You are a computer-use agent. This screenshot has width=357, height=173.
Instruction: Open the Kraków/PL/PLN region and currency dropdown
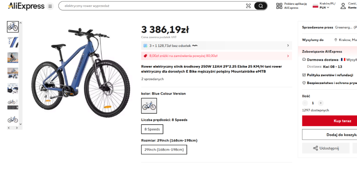(320, 6)
